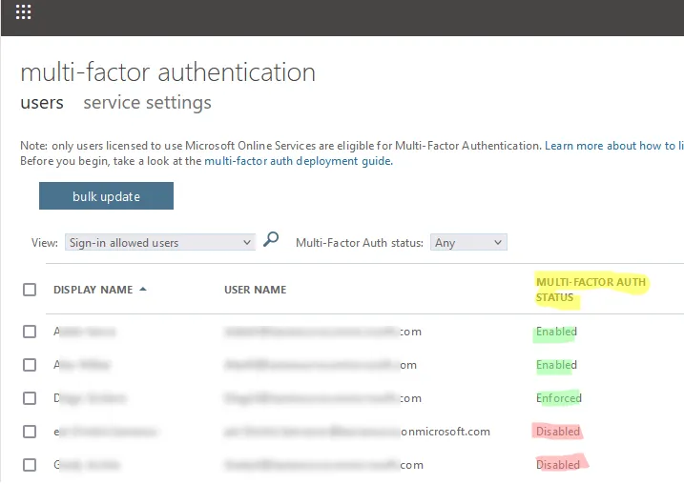This screenshot has width=684, height=484.
Task: Click the user name ending onmicrosoft.com
Action: (357, 432)
